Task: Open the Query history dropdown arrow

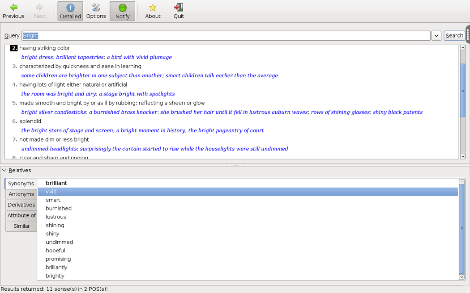Action: pyautogui.click(x=436, y=36)
